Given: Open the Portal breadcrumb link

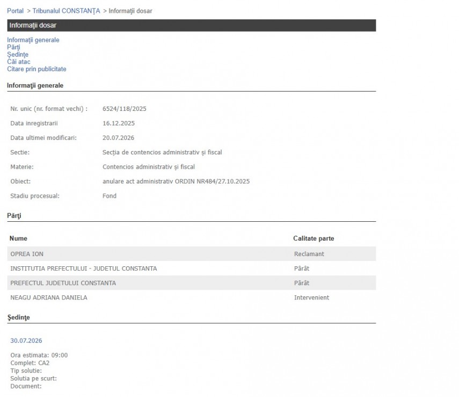Looking at the screenshot, I should (15, 11).
